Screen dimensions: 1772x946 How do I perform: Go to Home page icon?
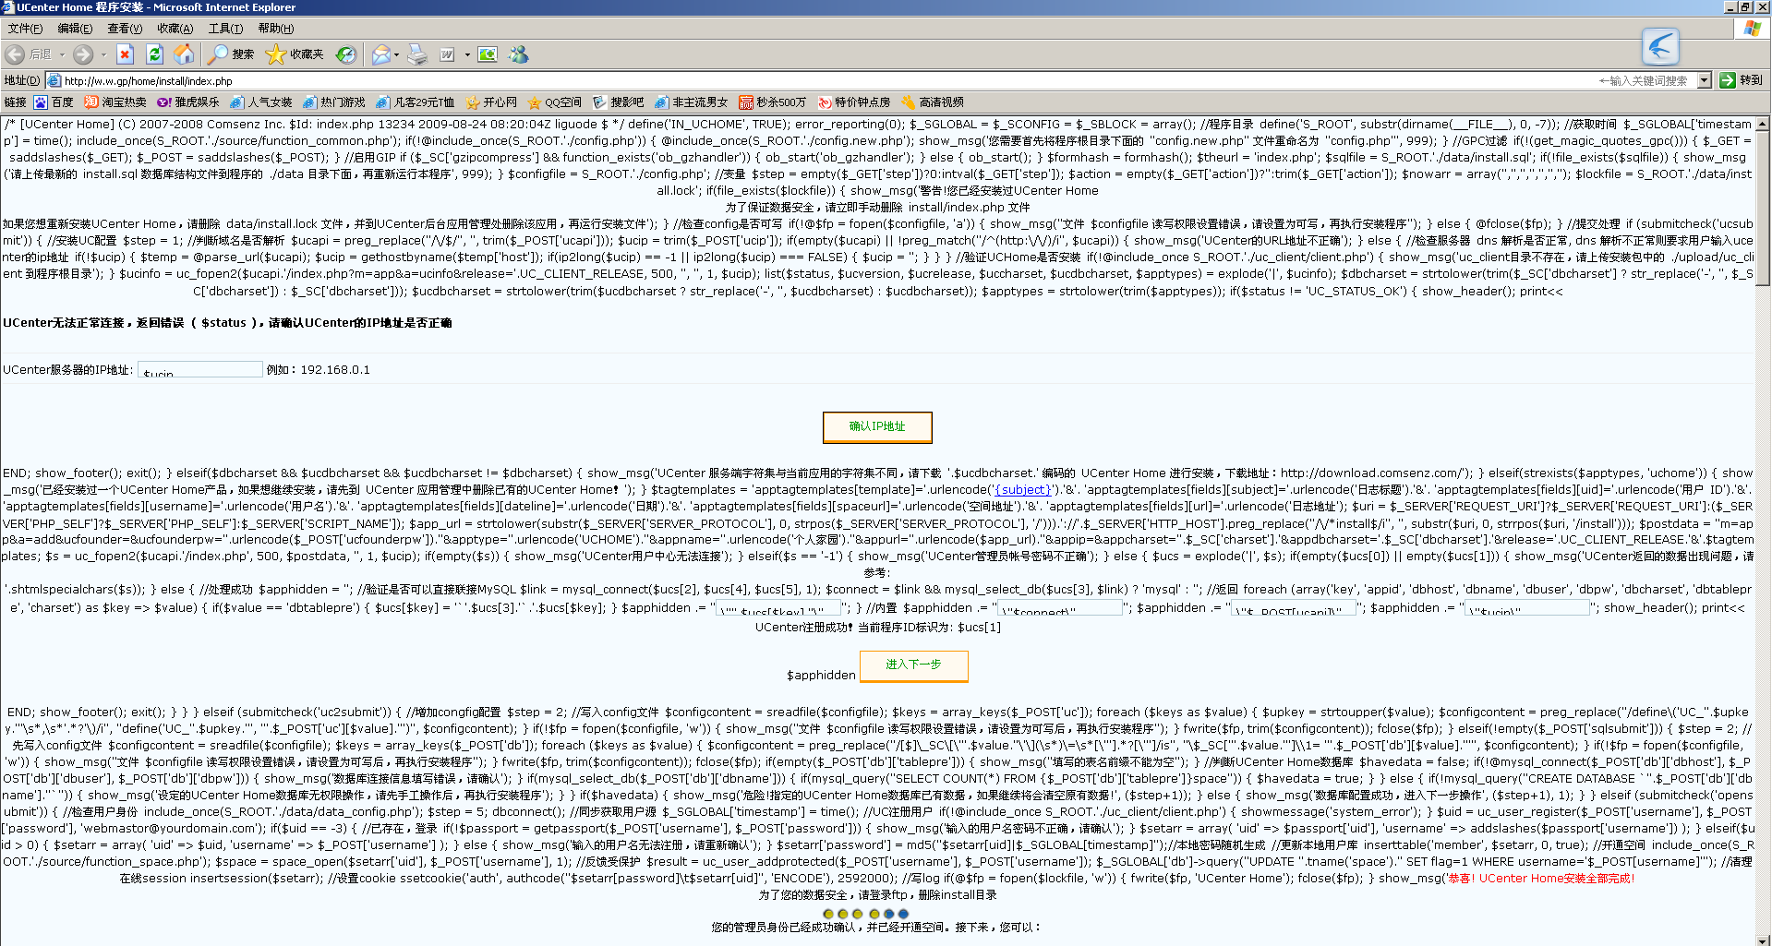tap(184, 54)
